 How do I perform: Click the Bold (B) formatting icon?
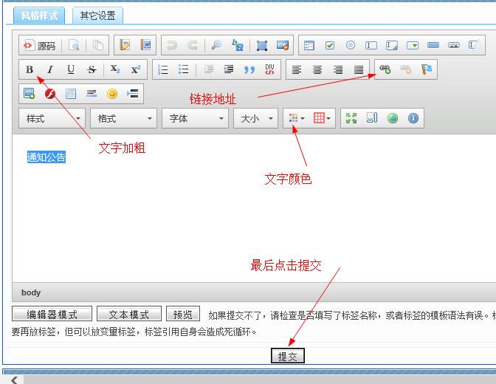(x=30, y=69)
